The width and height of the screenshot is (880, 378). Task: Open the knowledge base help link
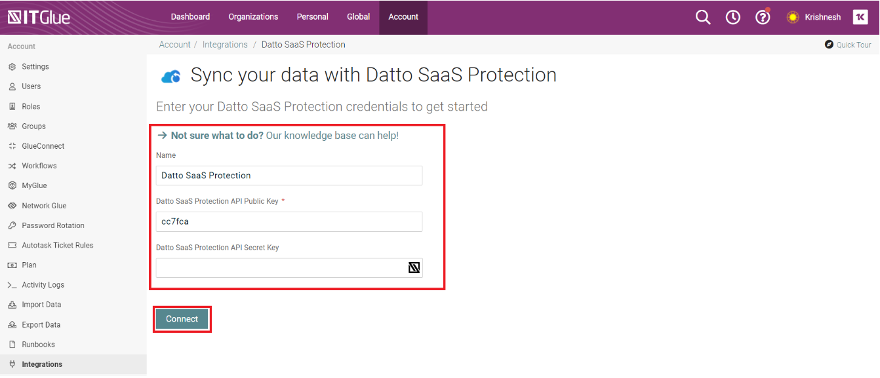click(278, 136)
